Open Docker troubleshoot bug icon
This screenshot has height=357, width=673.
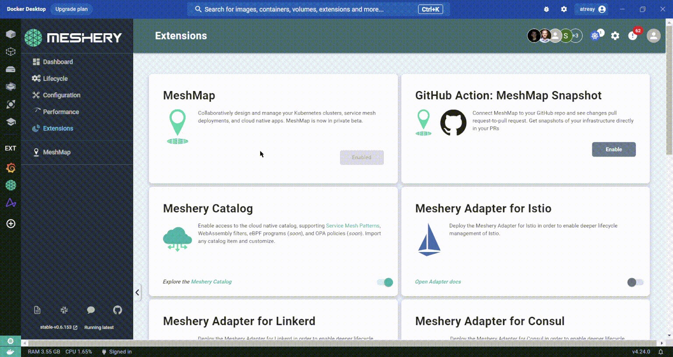(x=546, y=9)
